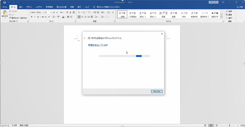Click the Distributed alignment icon
The image size is (245, 127).
tap(92, 17)
